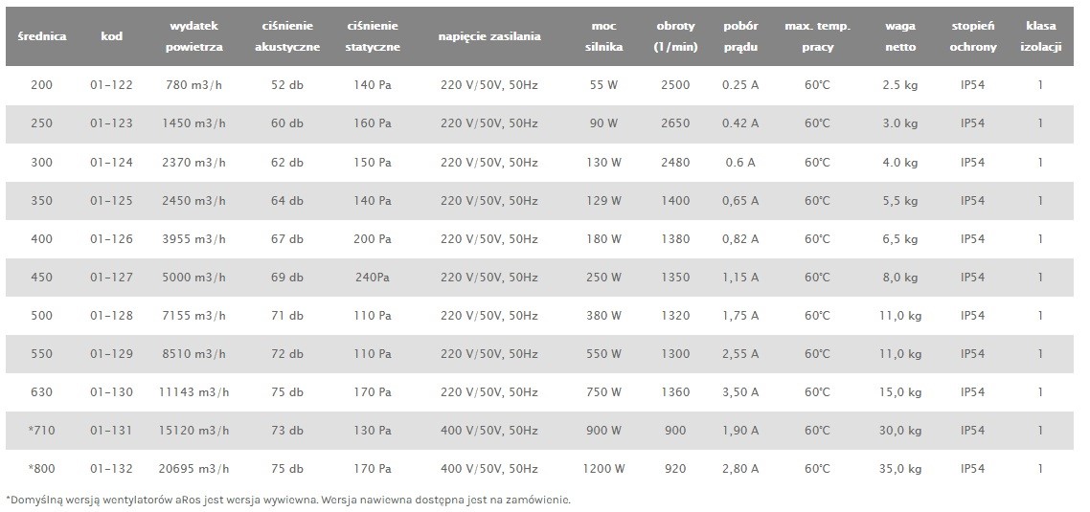The height and width of the screenshot is (512, 1090).
Task: Select the *800 diameter cell
Action: click(42, 469)
